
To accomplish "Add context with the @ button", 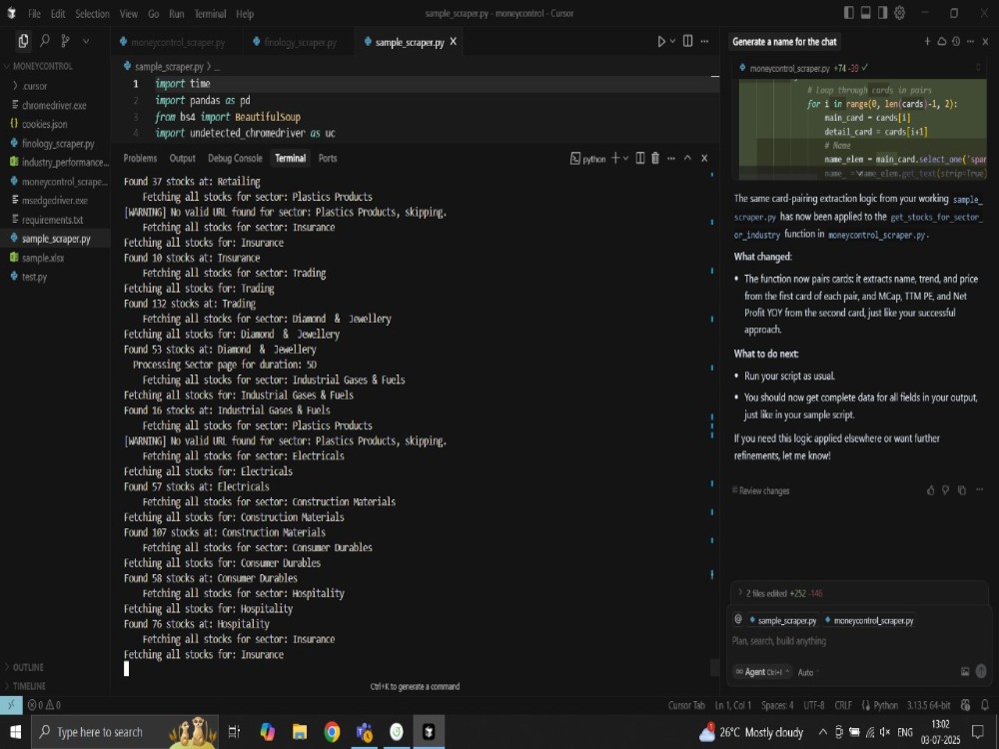I will 738,619.
